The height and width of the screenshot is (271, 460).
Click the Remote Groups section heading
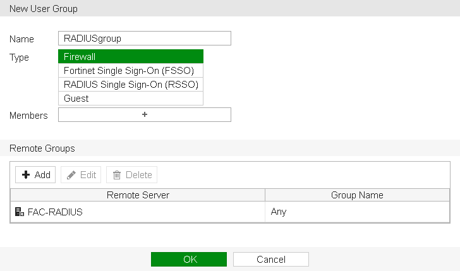click(42, 148)
